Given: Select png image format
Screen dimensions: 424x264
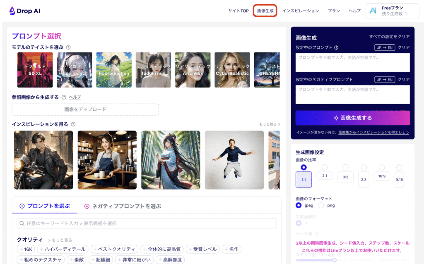Looking at the screenshot, I should tap(321, 205).
